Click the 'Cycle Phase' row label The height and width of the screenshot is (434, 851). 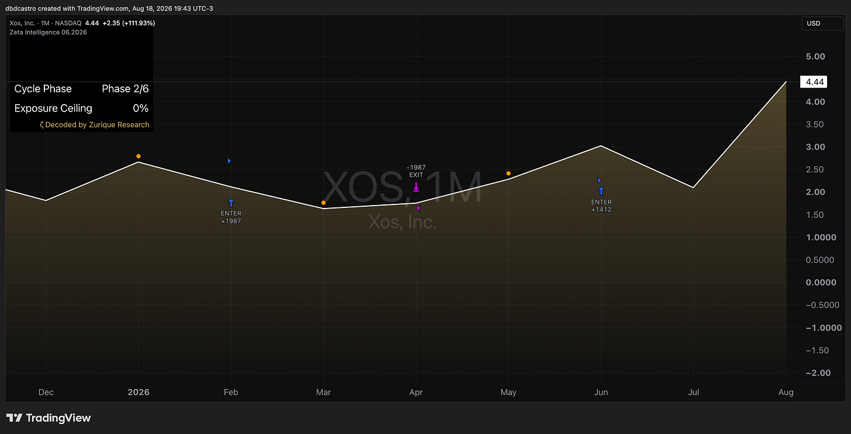(x=43, y=89)
